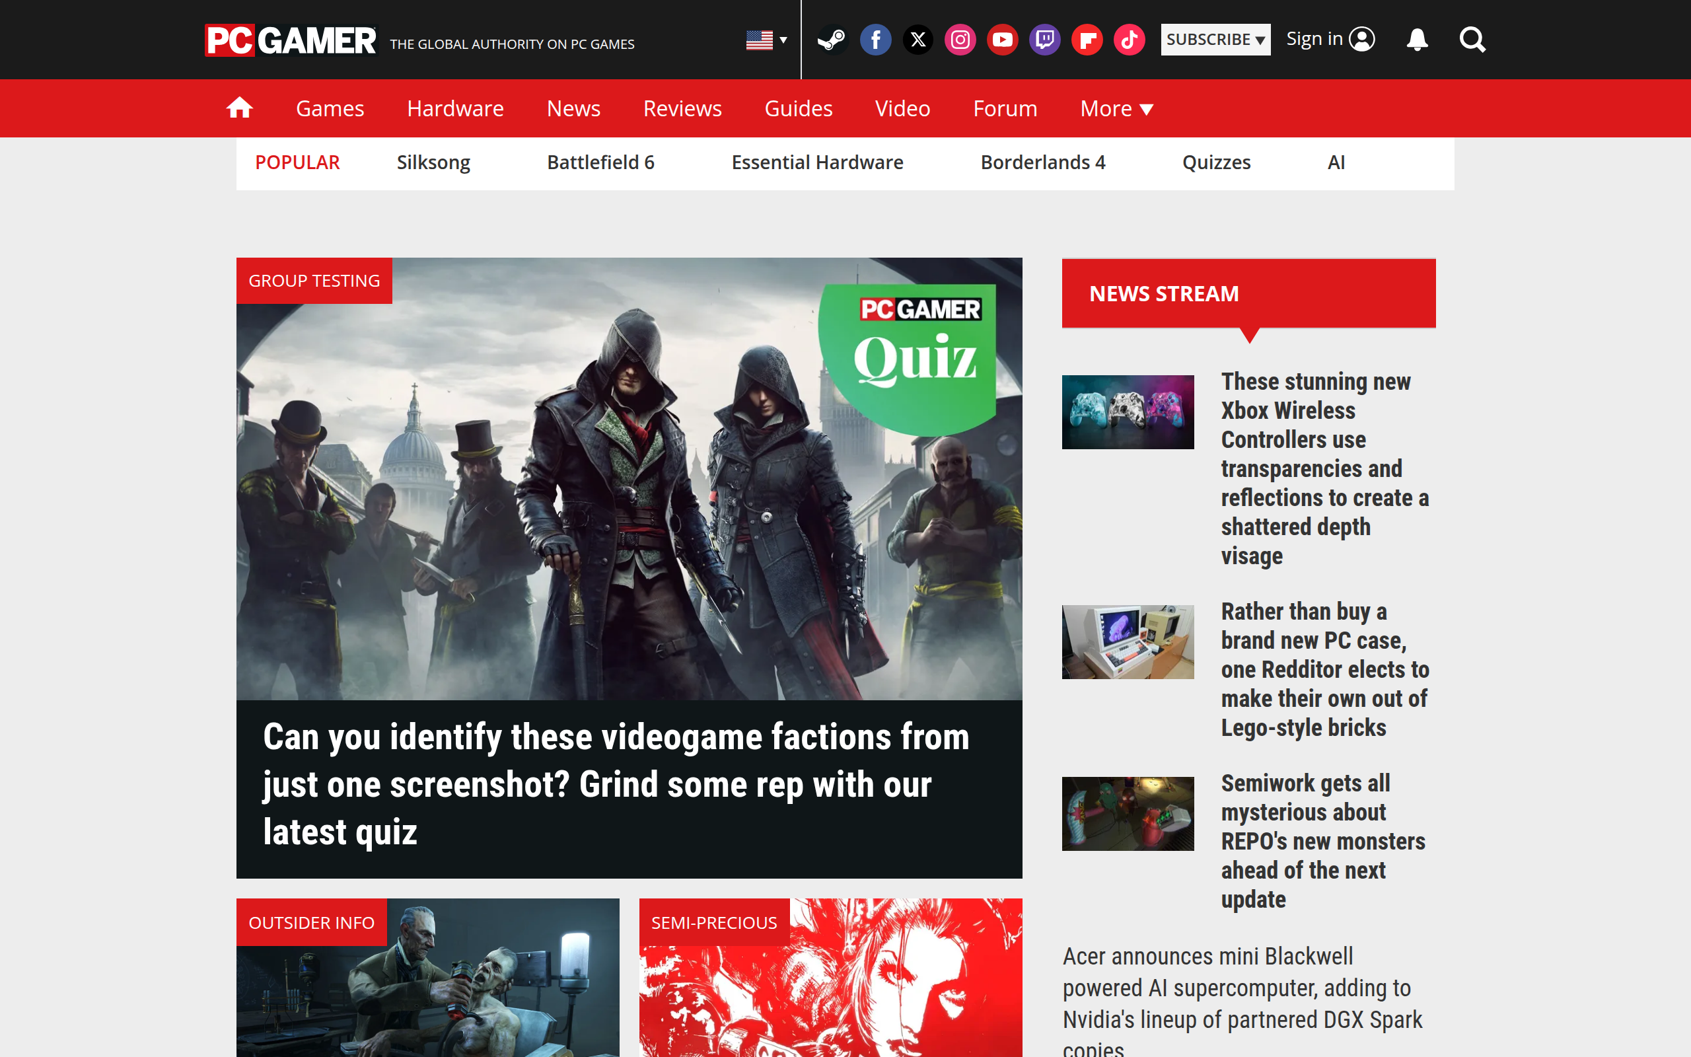Select the Essential Hardware topic
This screenshot has height=1057, width=1691.
pos(817,163)
